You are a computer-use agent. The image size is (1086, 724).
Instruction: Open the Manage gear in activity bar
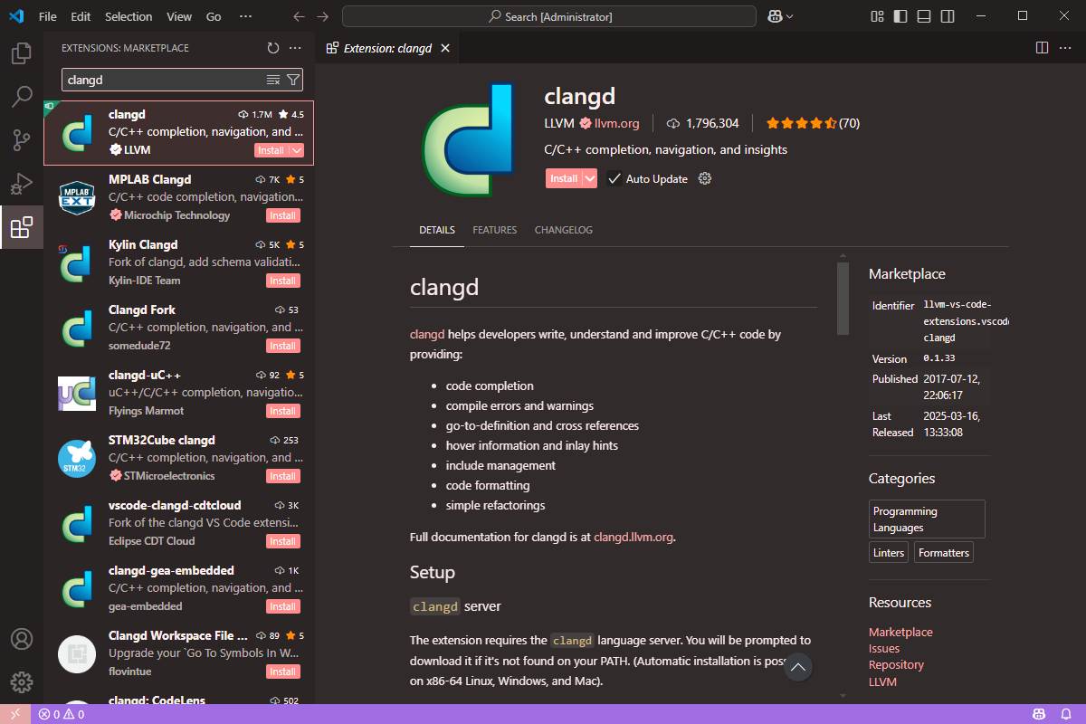[21, 682]
